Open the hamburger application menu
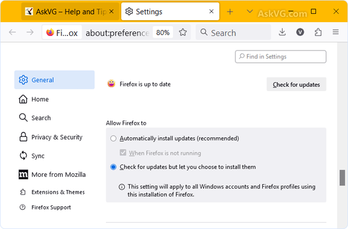This screenshot has height=229, width=348. [x=336, y=32]
